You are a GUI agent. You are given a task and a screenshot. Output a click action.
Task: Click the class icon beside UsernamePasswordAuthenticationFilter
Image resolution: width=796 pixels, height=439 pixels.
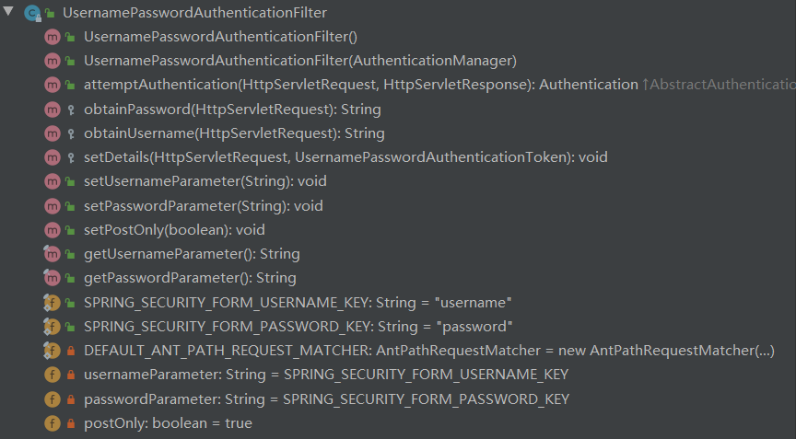[30, 13]
